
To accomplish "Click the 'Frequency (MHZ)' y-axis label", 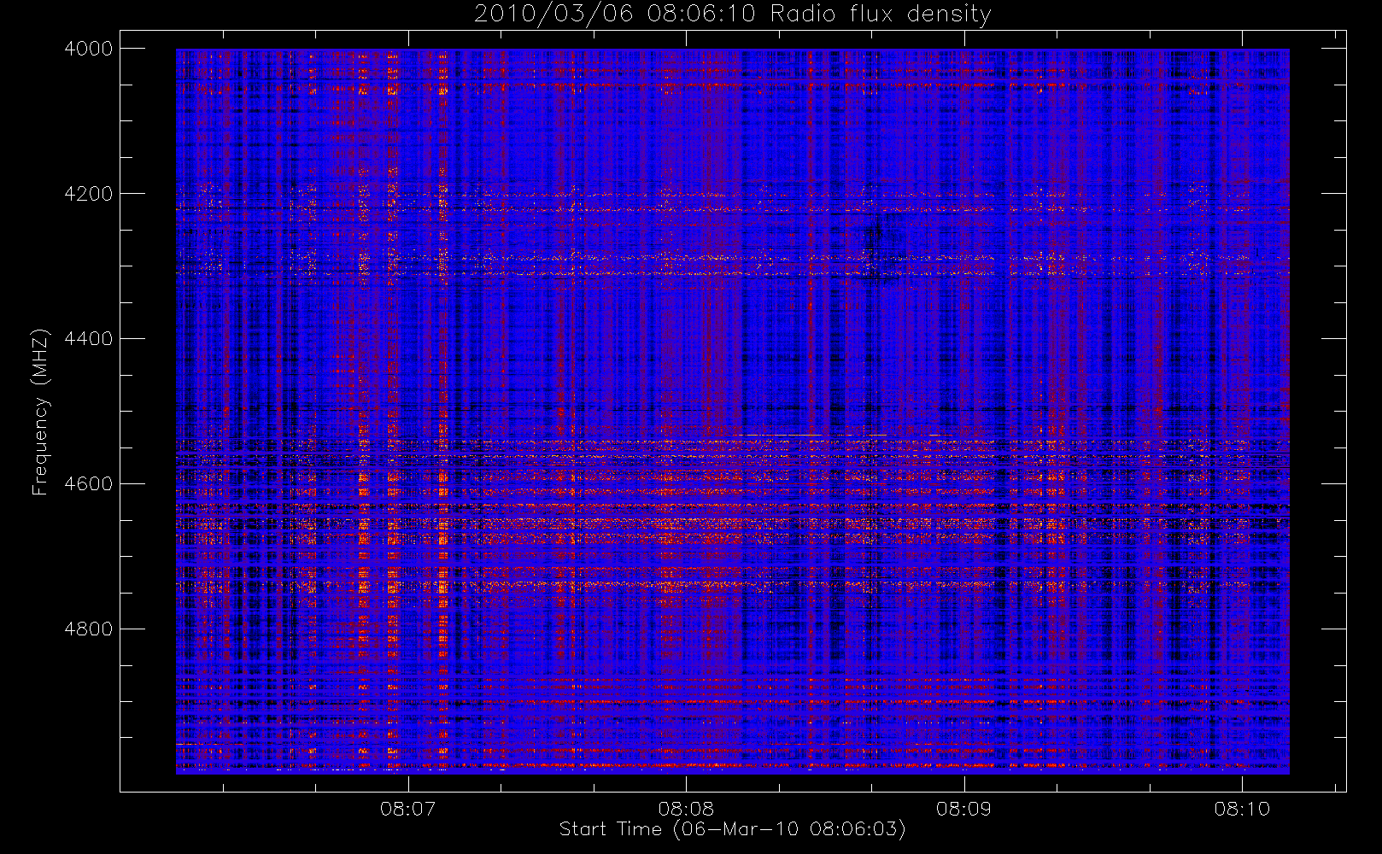I will 39,412.
